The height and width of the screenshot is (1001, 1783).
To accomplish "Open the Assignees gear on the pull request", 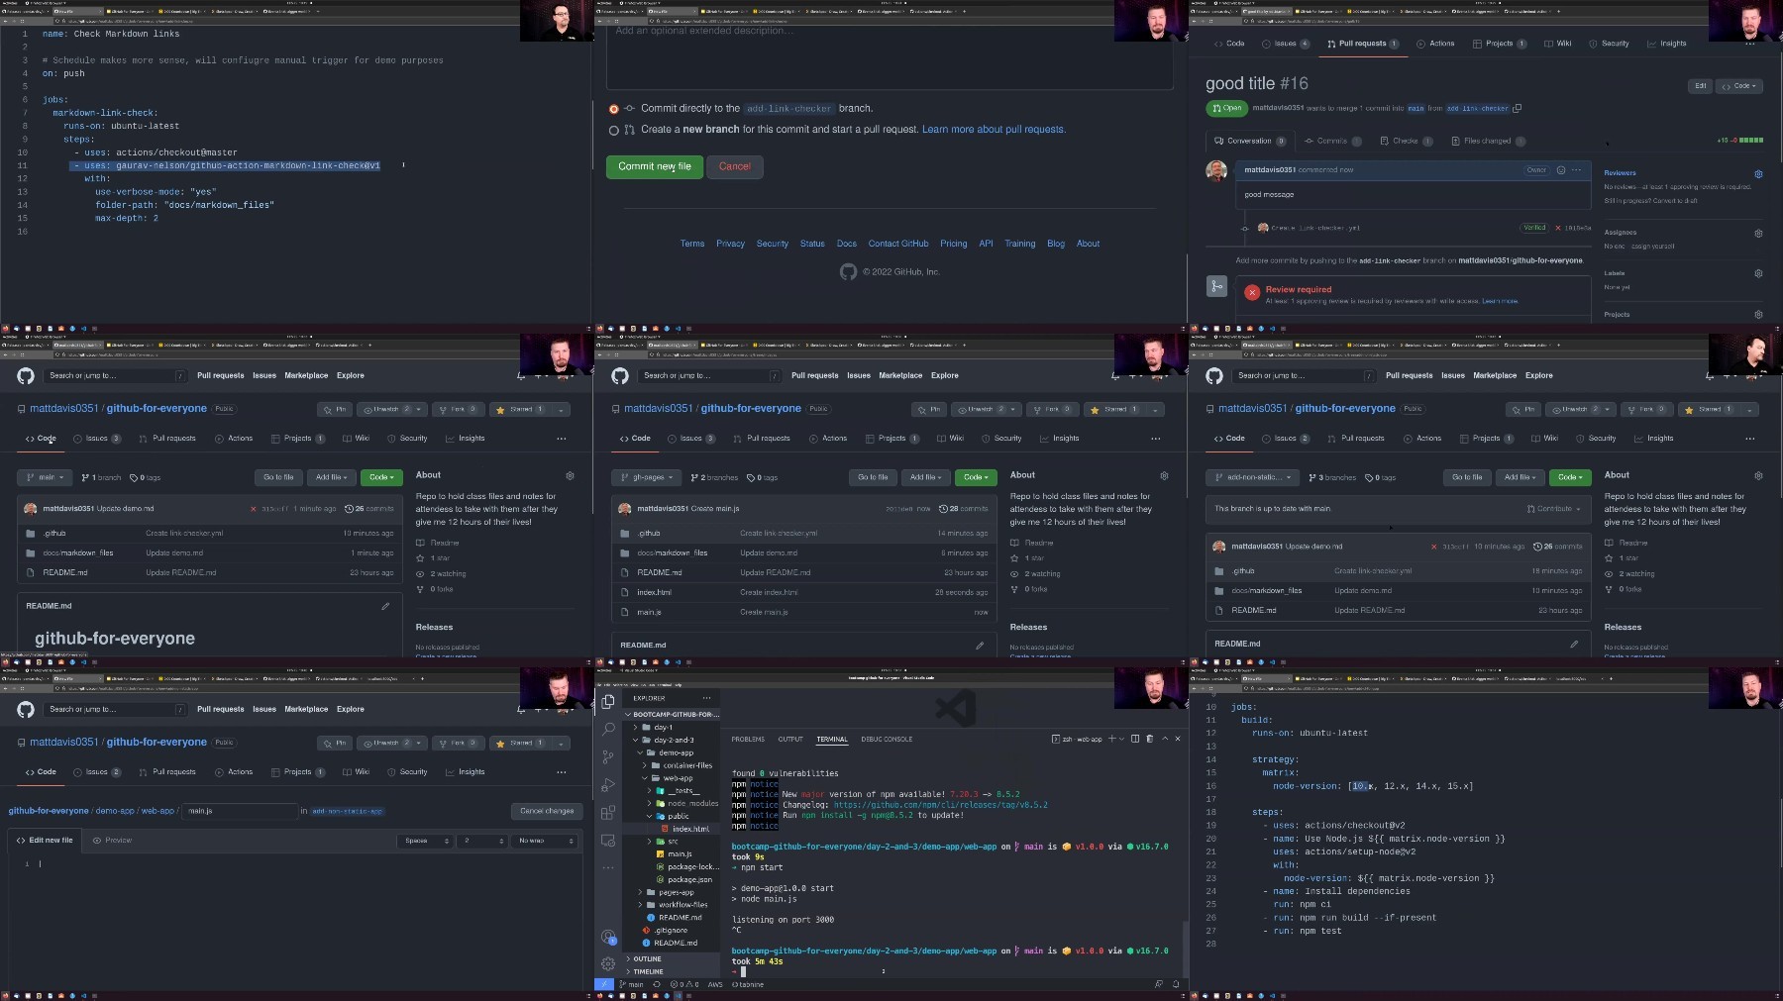I will [x=1758, y=234].
